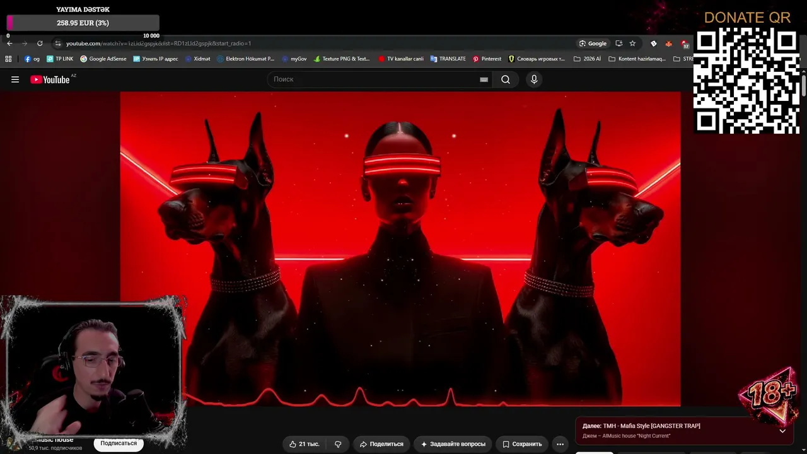
Task: Subscribe with the 'Подписаться' button
Action: coord(119,443)
